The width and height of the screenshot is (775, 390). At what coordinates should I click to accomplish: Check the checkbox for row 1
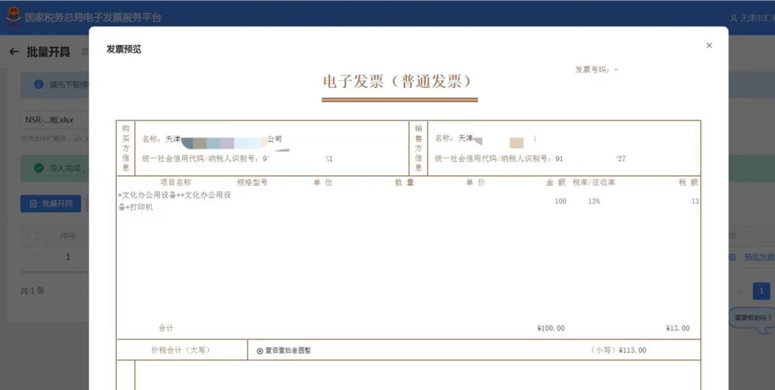[33, 257]
